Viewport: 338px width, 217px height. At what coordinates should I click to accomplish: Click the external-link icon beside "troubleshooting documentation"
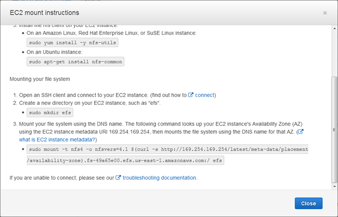(118, 178)
